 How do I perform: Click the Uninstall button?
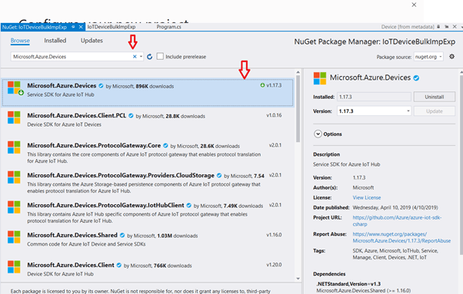pyautogui.click(x=435, y=97)
